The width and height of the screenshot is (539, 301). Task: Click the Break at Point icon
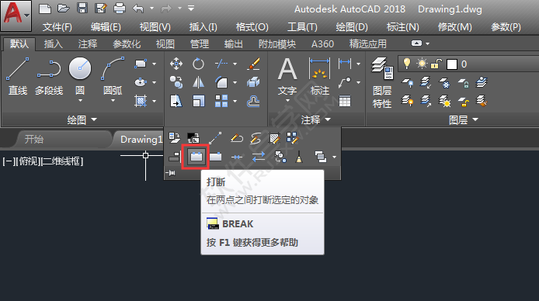click(216, 157)
